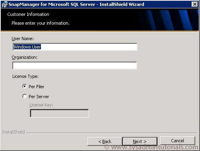The image size is (200, 151).
Task: Click the "Organization:" label
Action: (x=25, y=57)
